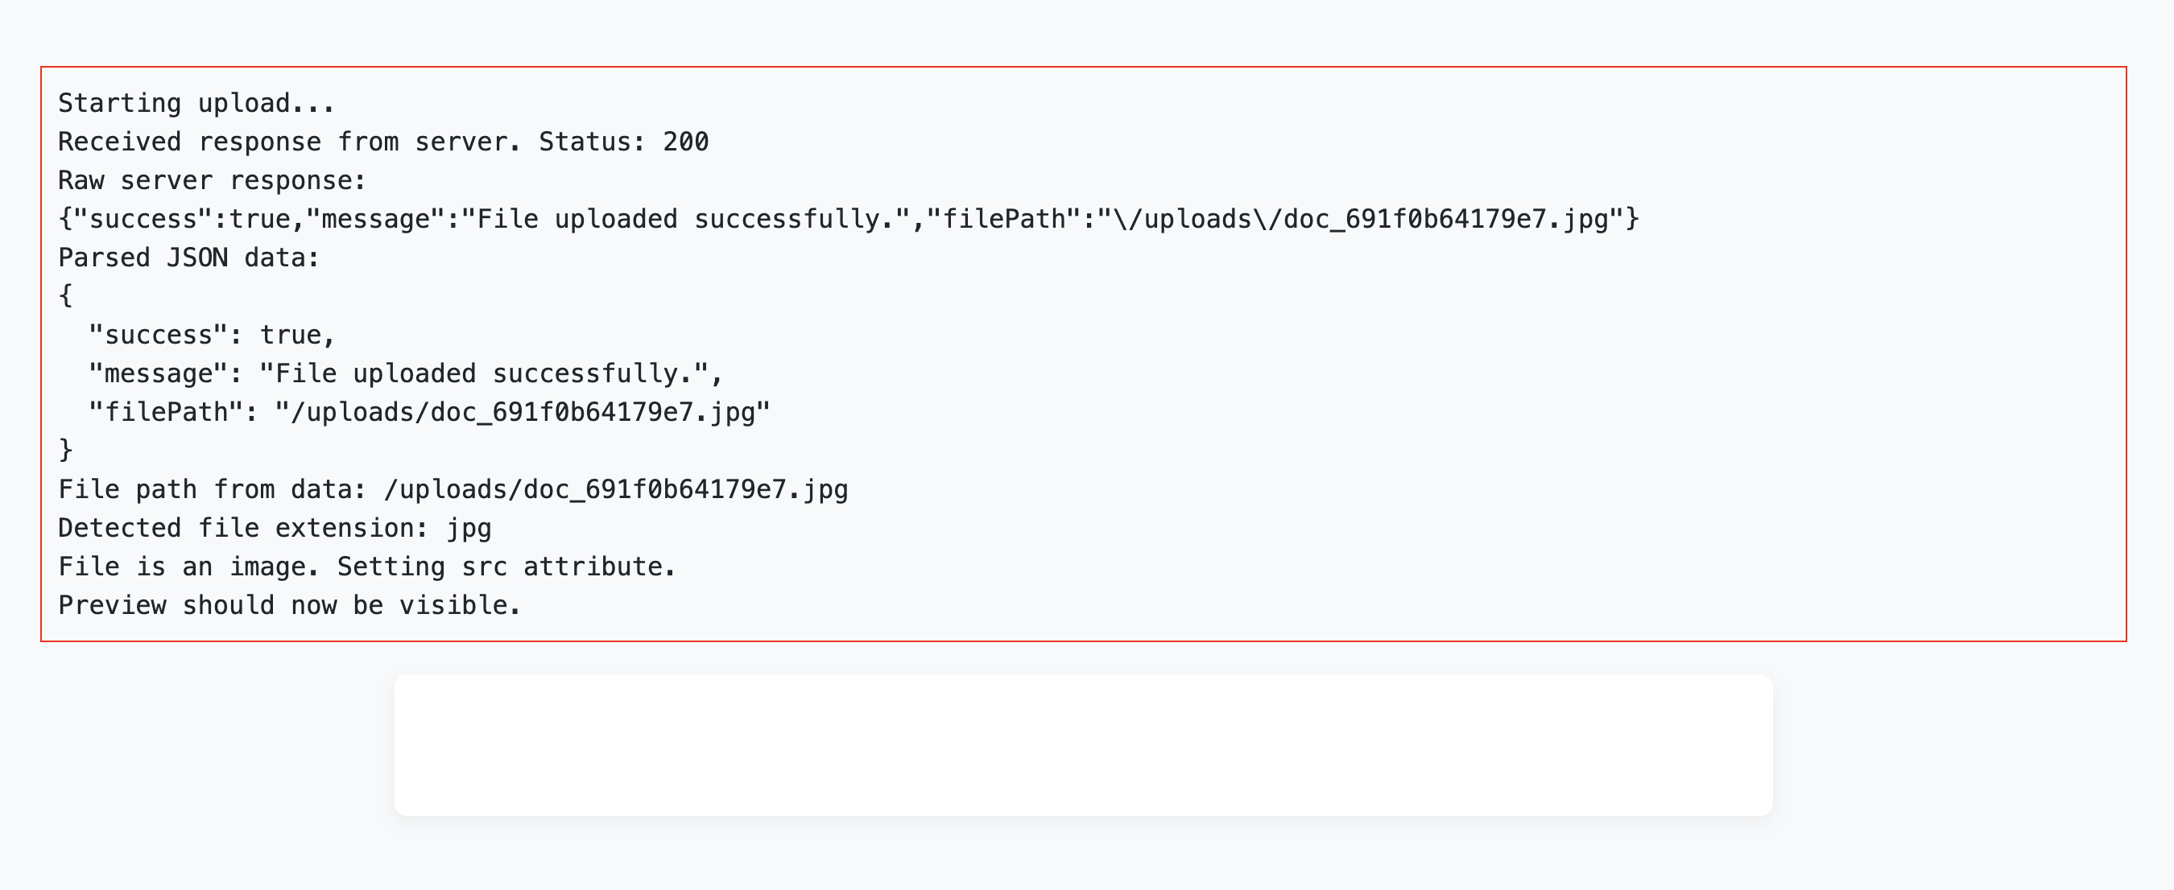Click the blank white preview box
2174x890 pixels.
pyautogui.click(x=1084, y=745)
